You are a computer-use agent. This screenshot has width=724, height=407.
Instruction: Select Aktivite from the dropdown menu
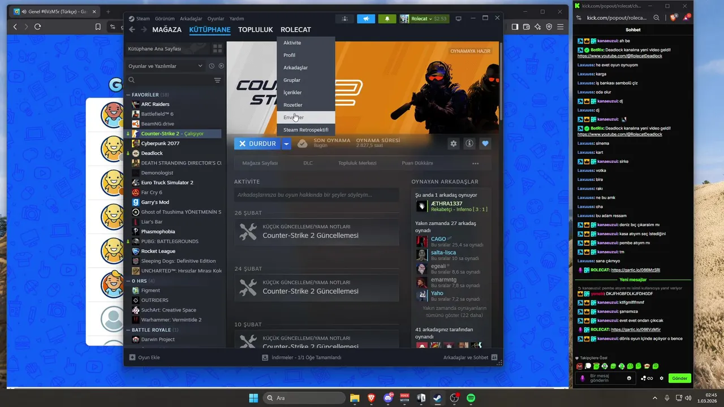(x=306, y=43)
